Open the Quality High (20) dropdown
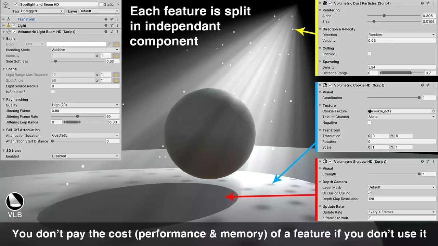 (85, 105)
